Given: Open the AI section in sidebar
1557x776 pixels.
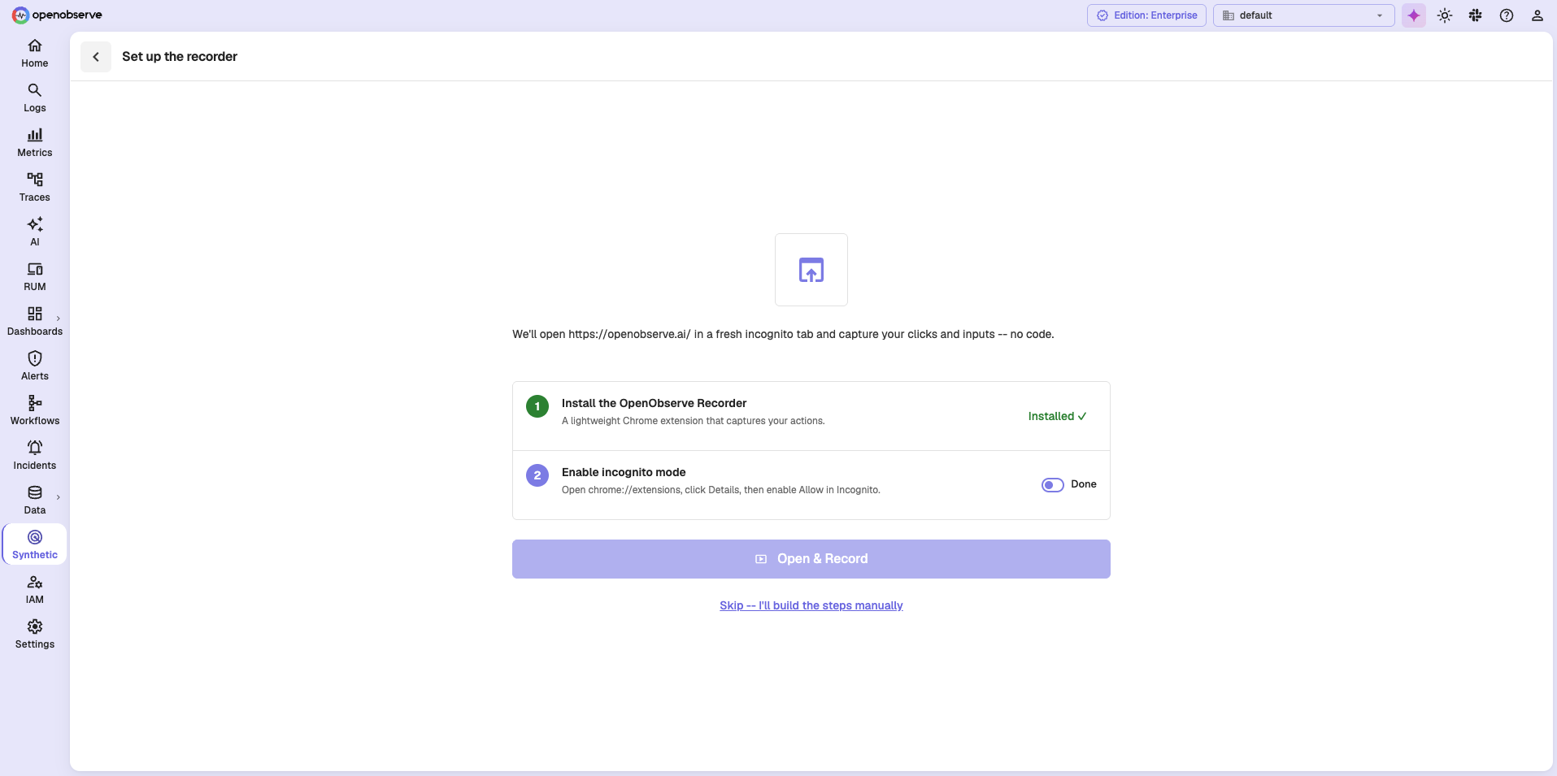Looking at the screenshot, I should point(35,232).
